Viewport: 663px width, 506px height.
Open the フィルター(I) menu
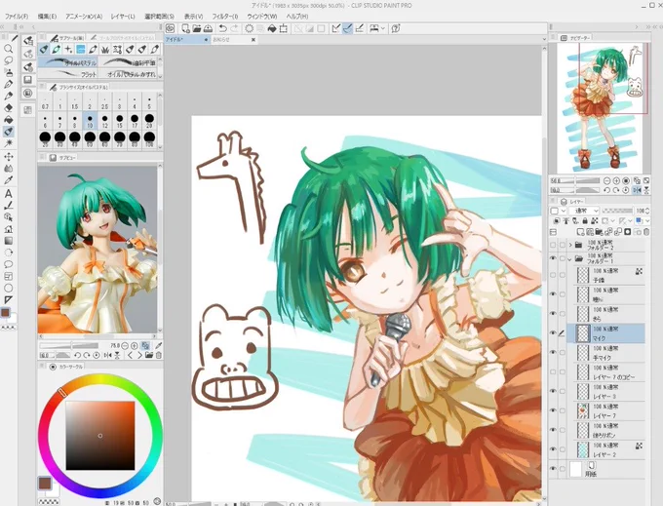pos(225,17)
